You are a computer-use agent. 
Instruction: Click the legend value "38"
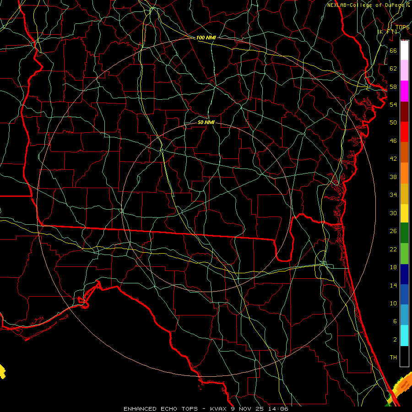click(x=393, y=177)
